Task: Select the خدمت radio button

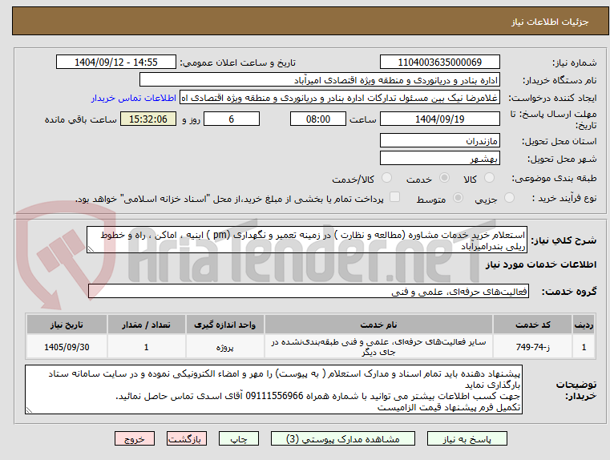Action: [x=444, y=178]
